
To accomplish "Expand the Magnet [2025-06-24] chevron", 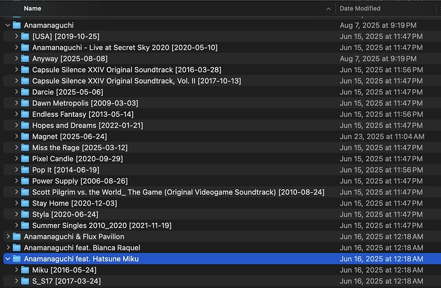I will (x=17, y=137).
